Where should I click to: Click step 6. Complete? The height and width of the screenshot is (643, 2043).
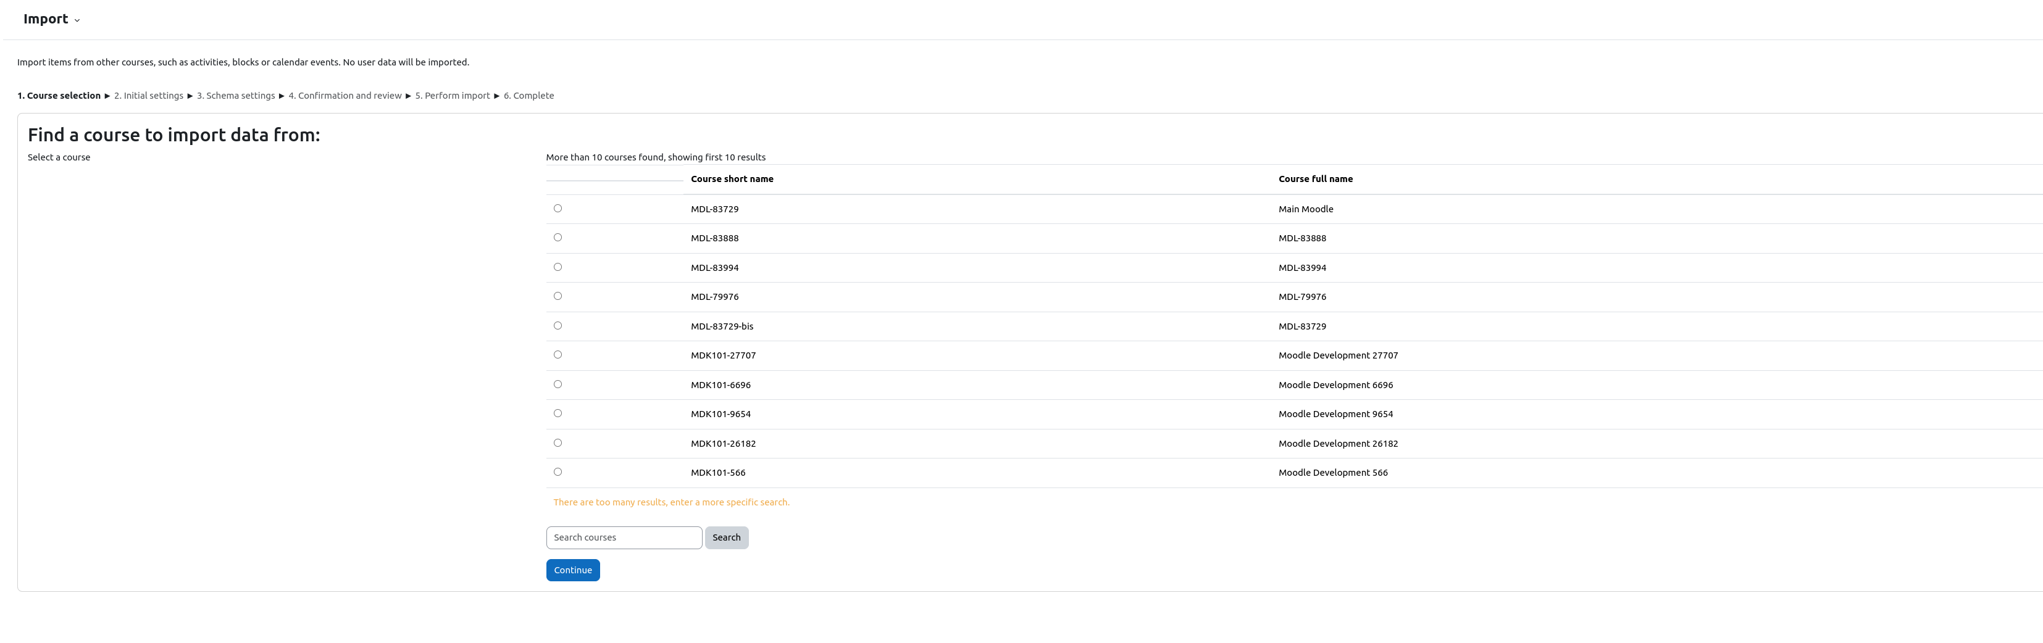click(529, 96)
